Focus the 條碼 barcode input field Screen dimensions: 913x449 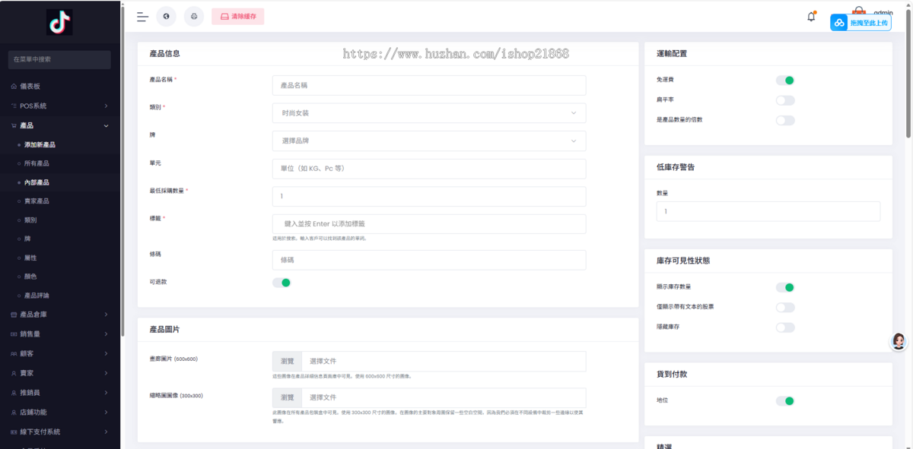(x=429, y=260)
